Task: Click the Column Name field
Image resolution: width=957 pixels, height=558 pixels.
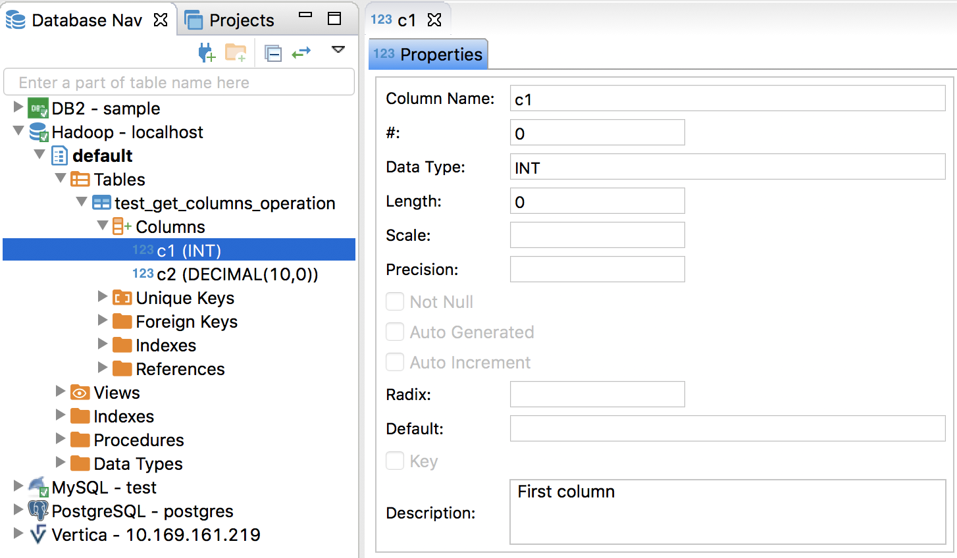Action: click(x=728, y=99)
